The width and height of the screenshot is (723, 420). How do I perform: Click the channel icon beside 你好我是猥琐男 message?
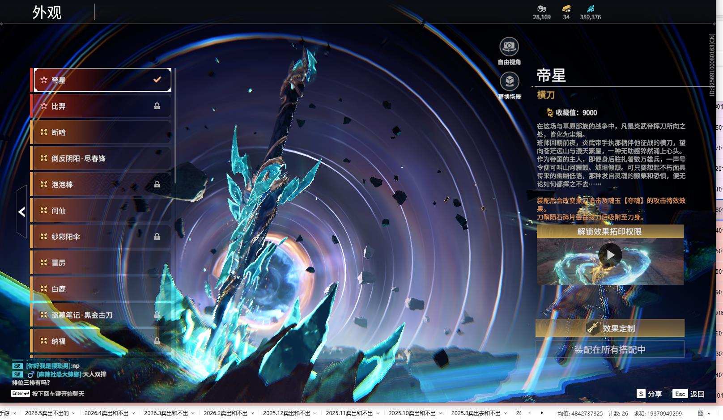17,365
